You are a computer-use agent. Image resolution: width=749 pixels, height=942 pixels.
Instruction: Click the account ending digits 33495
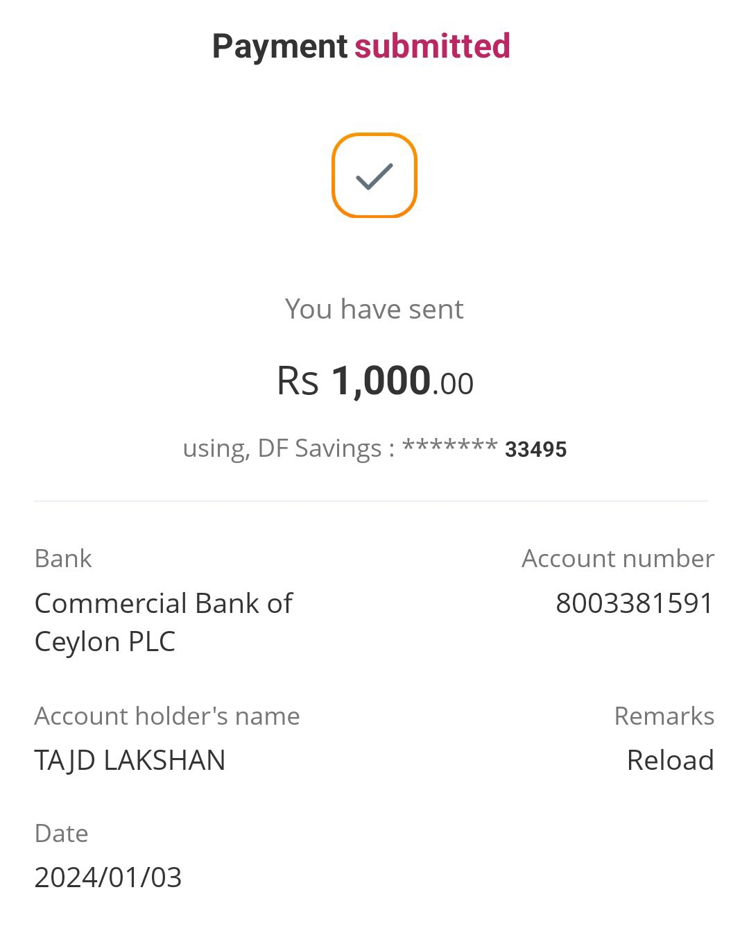point(535,450)
